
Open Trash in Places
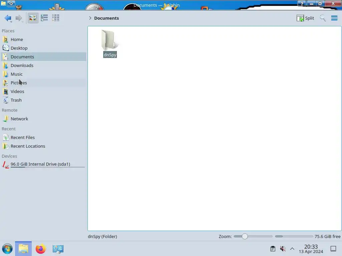pyautogui.click(x=44, y=100)
